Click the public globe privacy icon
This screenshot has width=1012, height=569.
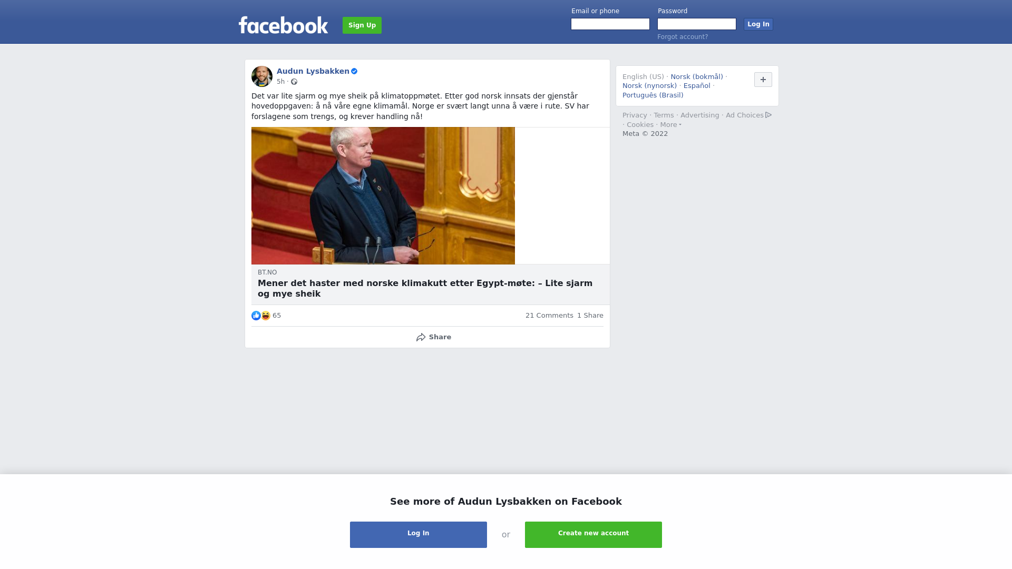(x=294, y=82)
